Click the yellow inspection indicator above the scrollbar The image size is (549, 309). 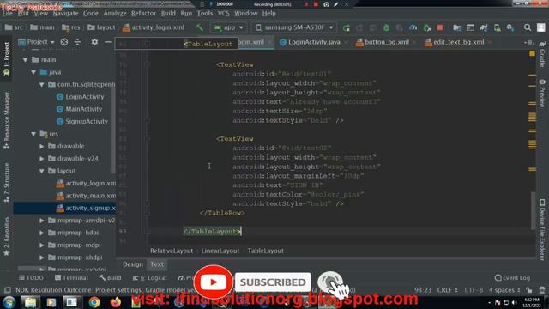pyautogui.click(x=532, y=53)
